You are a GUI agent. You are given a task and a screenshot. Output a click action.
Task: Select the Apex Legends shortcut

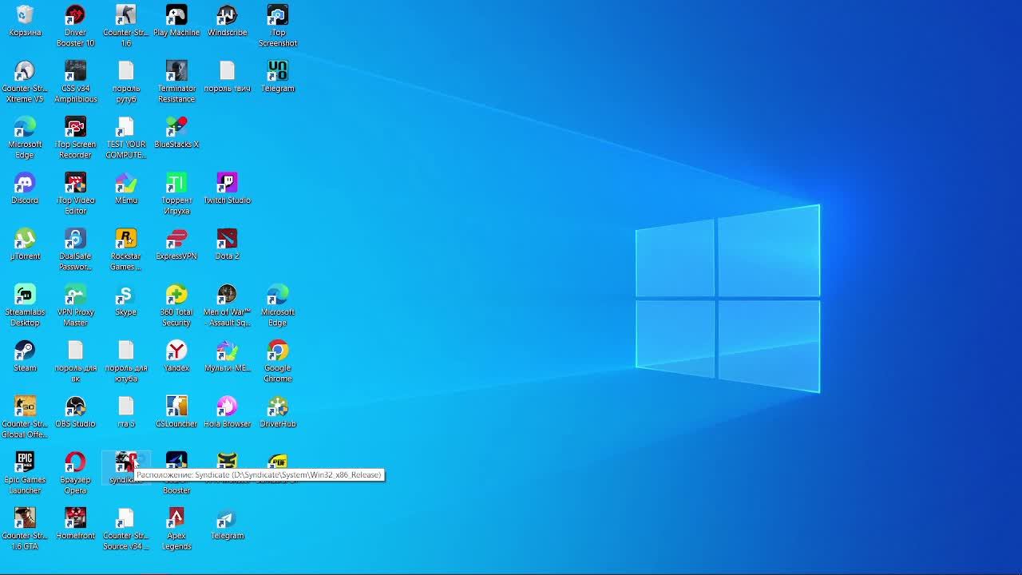click(x=176, y=529)
